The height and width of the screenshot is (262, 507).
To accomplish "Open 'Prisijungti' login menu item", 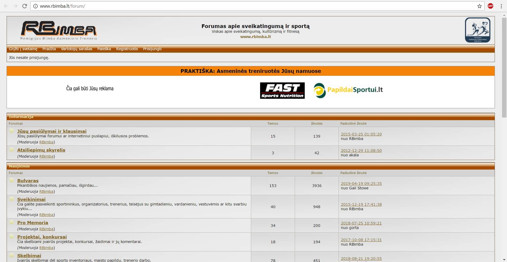I will pos(152,49).
